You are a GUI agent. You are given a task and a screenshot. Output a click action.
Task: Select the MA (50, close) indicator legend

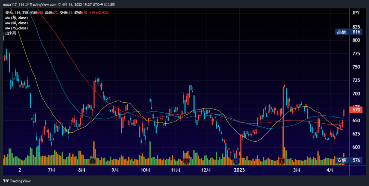click(17, 23)
